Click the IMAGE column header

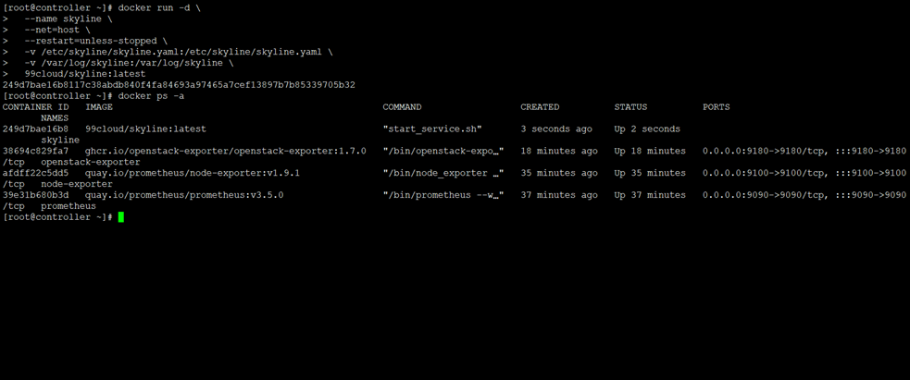pyautogui.click(x=99, y=107)
